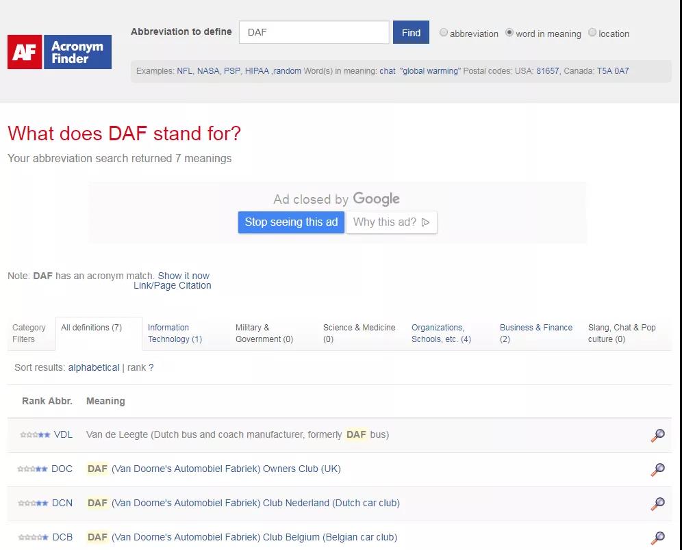Click the magnifier icon for DOC Owners Club

point(658,470)
